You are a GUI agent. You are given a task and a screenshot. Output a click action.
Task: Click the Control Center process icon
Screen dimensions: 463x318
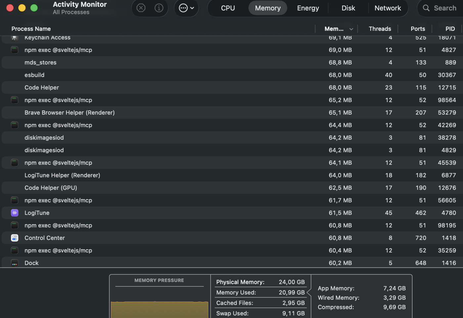coord(15,238)
